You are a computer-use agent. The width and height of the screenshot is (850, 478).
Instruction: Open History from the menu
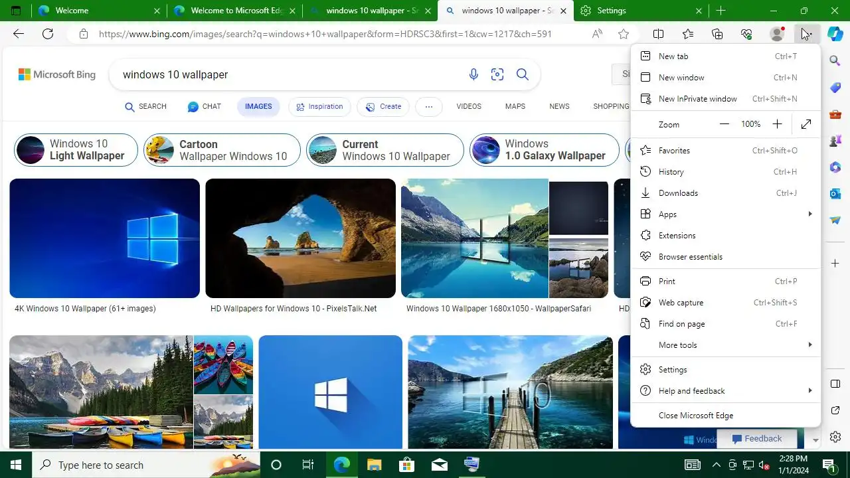tap(725, 172)
